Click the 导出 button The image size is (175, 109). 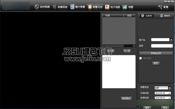coord(165,108)
